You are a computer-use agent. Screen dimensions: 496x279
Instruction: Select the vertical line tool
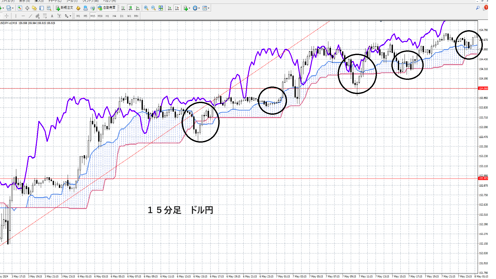point(16,16)
